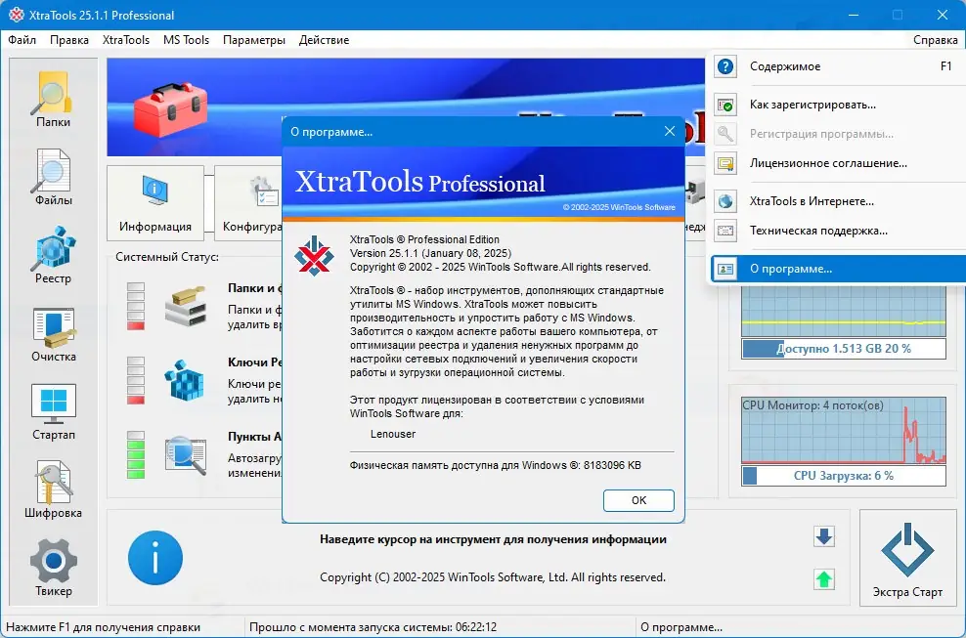Click the uptime 06:22:12 status bar entry
This screenshot has height=638, width=966.
point(373,627)
